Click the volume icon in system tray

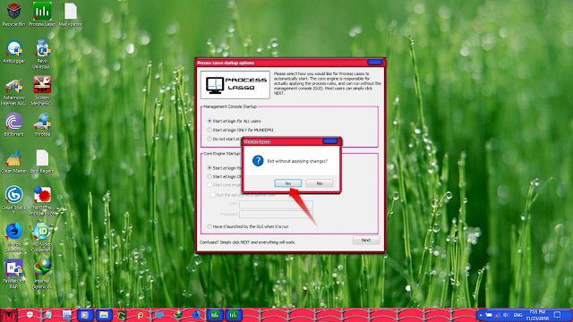[506, 315]
